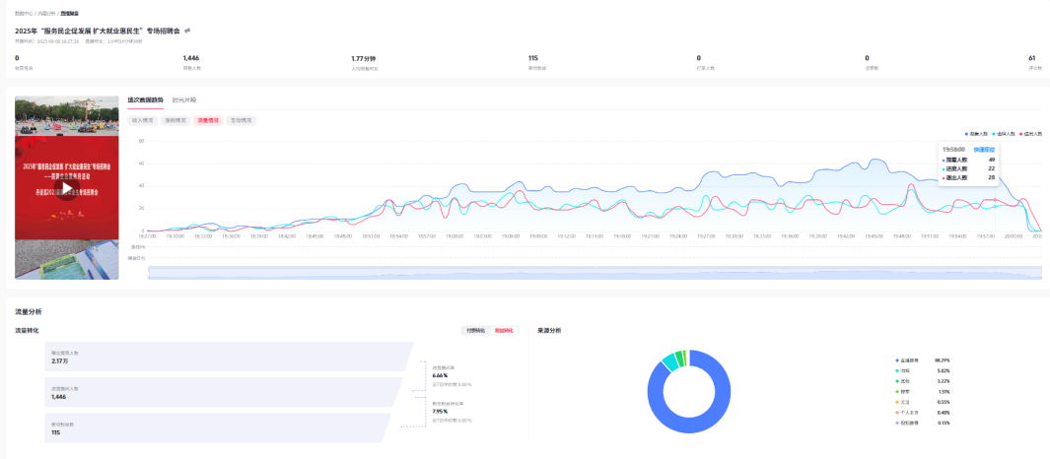Image resolution: width=1050 pixels, height=459 pixels.
Task: Open 数据中心 in the breadcrumb
Action: pos(23,14)
